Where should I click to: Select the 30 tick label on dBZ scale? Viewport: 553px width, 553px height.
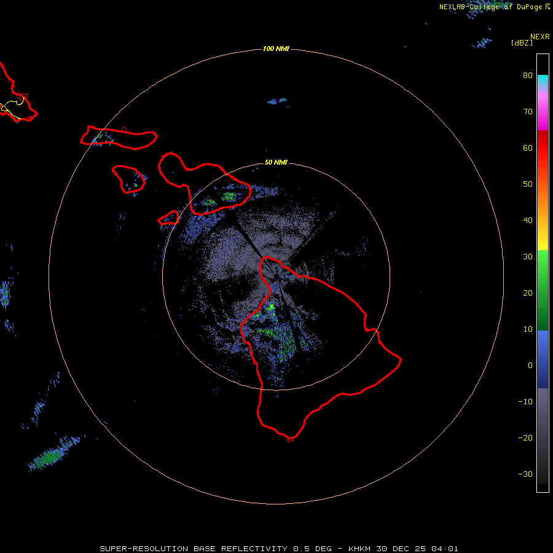point(528,257)
